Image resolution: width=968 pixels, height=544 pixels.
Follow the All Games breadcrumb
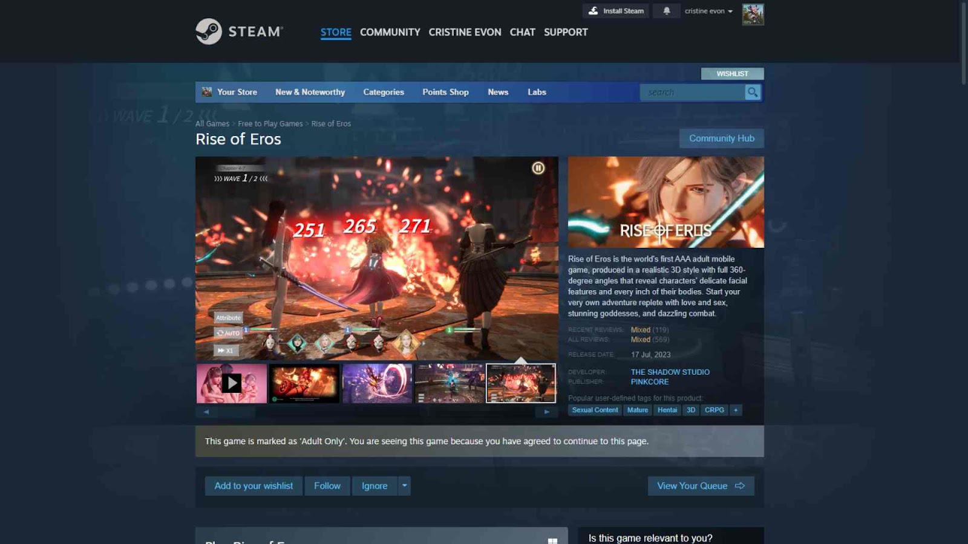click(212, 123)
